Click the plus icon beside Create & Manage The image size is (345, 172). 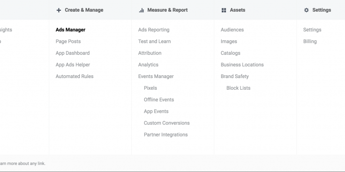coord(59,10)
